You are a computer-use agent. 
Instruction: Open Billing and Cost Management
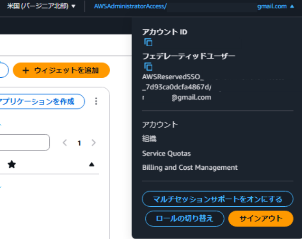click(190, 167)
